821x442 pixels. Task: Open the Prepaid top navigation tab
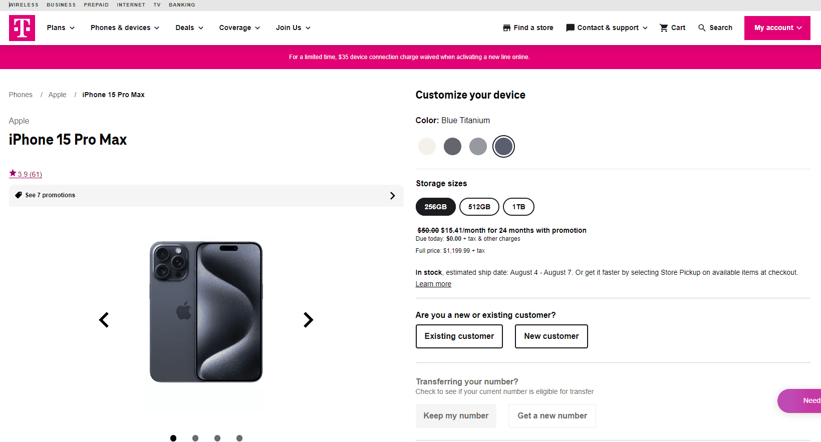[x=96, y=5]
